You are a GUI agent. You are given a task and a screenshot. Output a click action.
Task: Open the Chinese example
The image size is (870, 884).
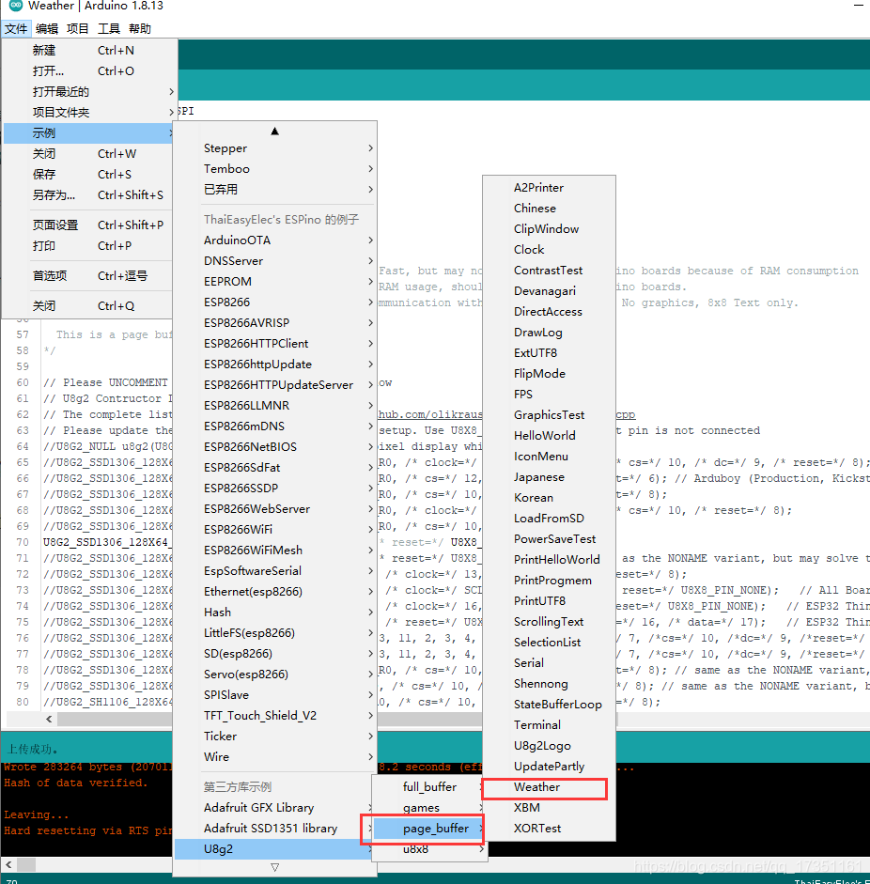coord(549,208)
